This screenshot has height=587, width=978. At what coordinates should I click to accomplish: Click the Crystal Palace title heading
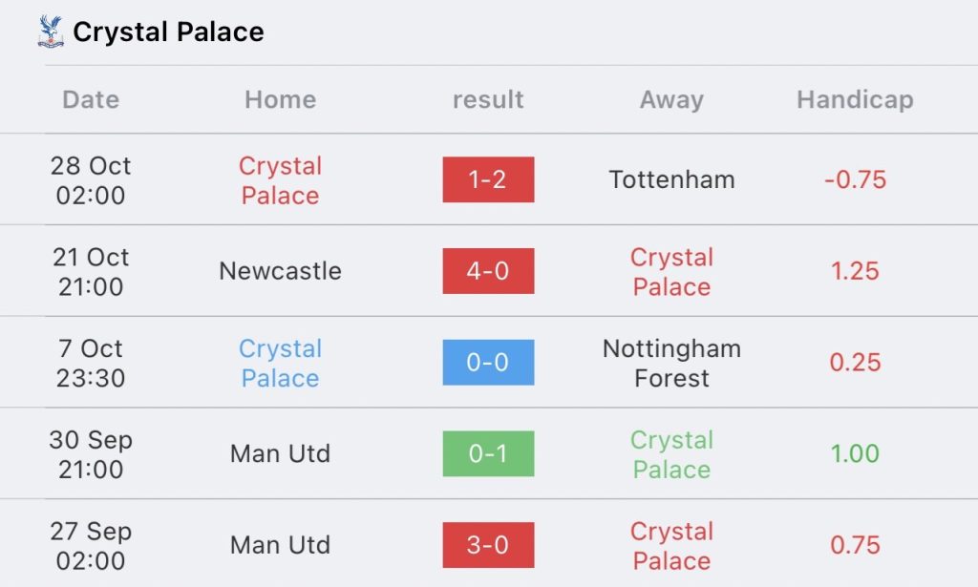168,31
